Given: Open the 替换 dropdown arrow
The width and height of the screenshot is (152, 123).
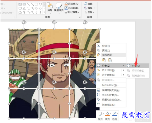Looking at the screenshot, I should pyautogui.click(x=94, y=8).
